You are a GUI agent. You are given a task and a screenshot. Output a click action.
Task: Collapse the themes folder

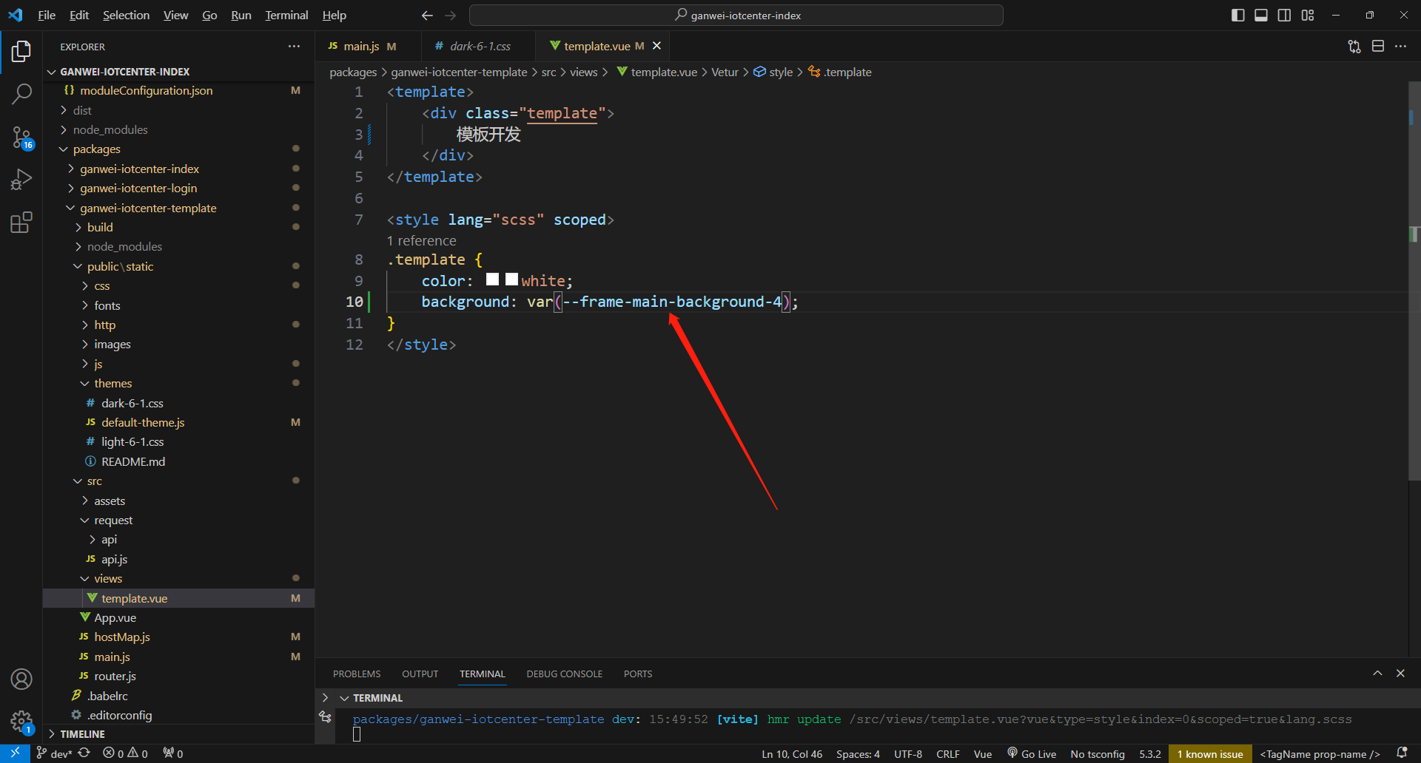[113, 383]
